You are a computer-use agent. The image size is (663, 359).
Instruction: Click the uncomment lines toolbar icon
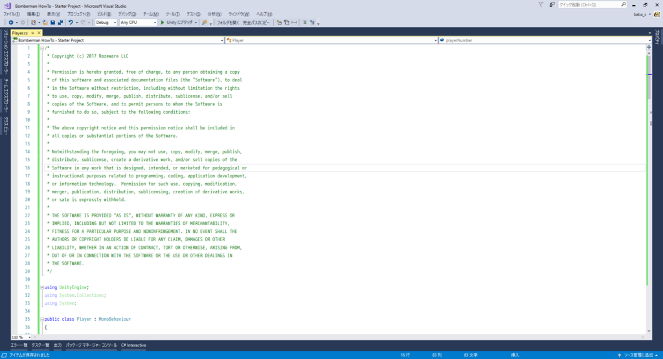point(312,23)
